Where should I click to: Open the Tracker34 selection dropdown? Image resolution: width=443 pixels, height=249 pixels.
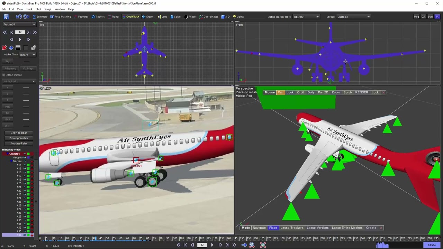(x=19, y=25)
